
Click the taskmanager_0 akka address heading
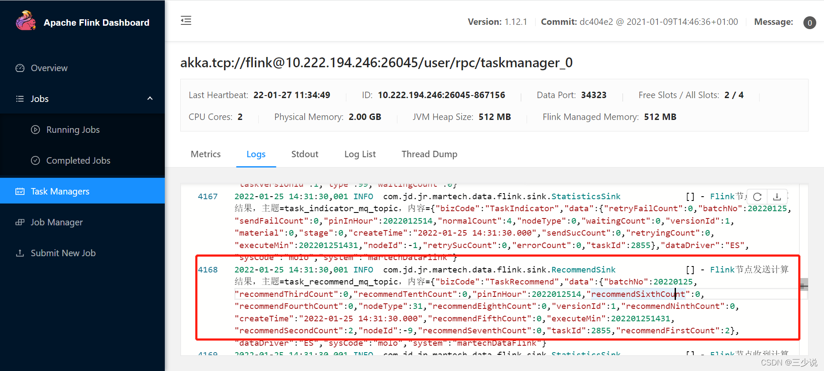(376, 63)
